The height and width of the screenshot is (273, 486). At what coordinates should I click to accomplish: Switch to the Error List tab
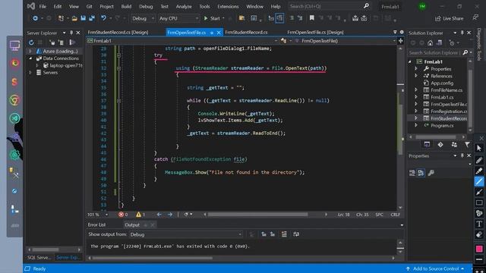pyautogui.click(x=96, y=224)
